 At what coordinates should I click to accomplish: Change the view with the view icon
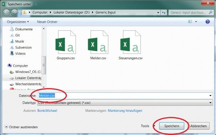[x=190, y=21]
